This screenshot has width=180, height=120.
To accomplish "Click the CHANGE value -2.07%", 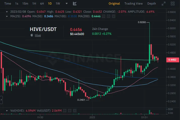I will pyautogui.click(x=122, y=12).
